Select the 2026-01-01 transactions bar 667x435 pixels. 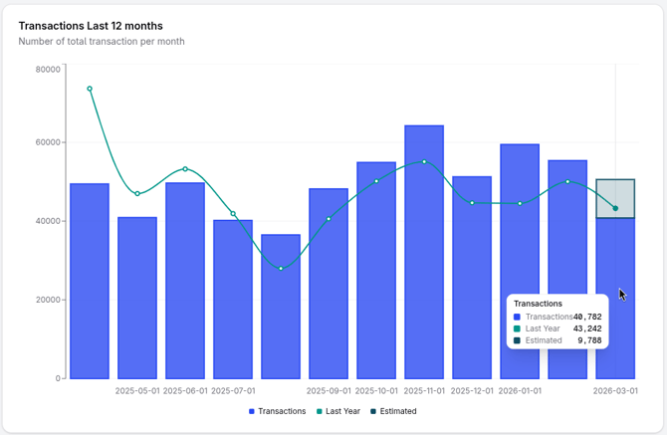520,261
